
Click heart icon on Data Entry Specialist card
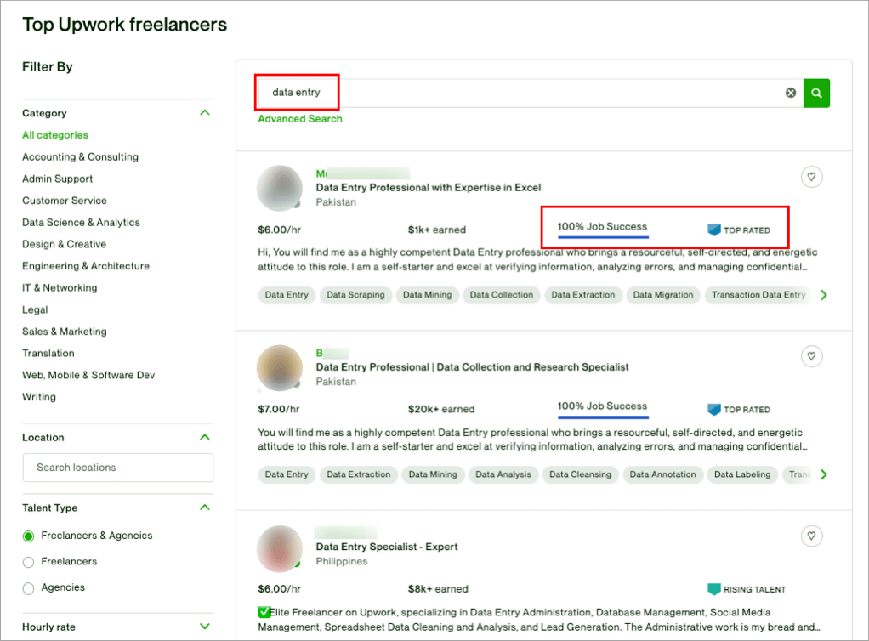tap(811, 536)
